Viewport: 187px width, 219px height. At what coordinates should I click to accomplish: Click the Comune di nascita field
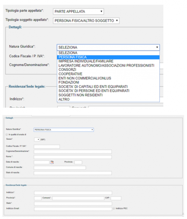(60, 168)
